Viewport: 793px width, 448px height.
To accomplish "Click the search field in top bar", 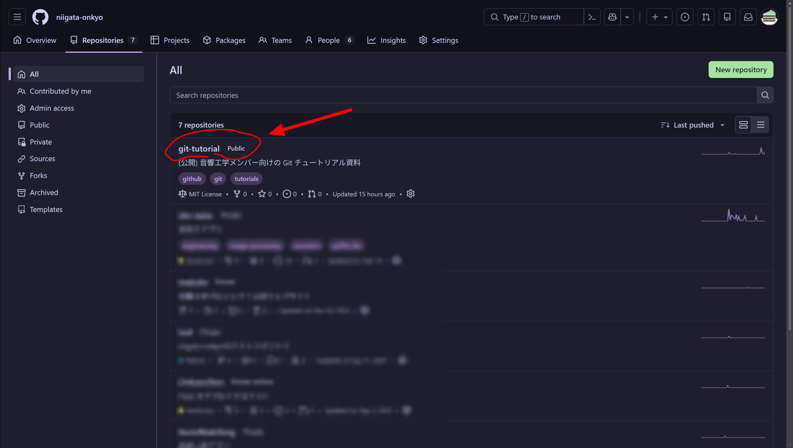I will click(534, 17).
